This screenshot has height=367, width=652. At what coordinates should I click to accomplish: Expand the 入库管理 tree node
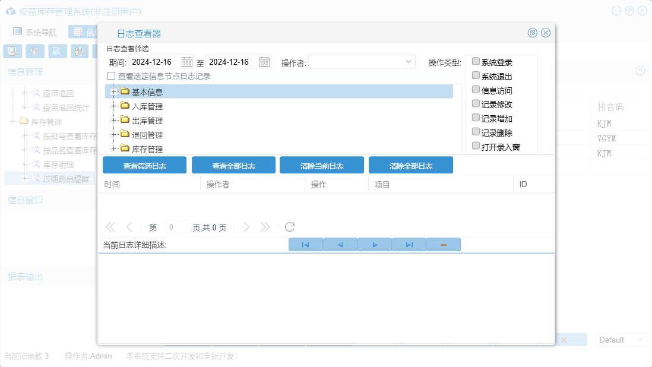point(113,106)
